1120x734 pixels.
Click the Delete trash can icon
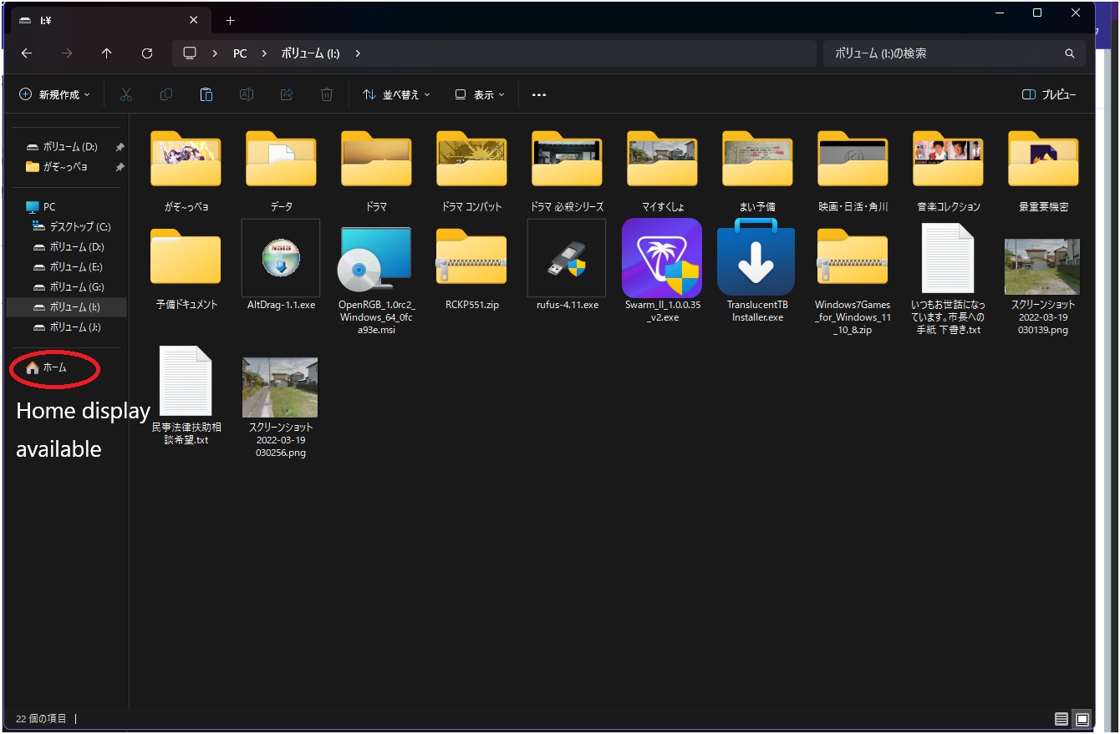coord(327,94)
